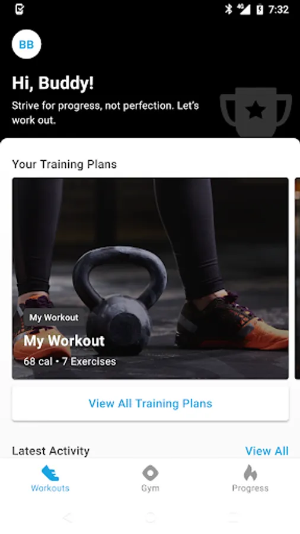Open the My Workout training plan card
The image size is (300, 534).
[x=151, y=278]
